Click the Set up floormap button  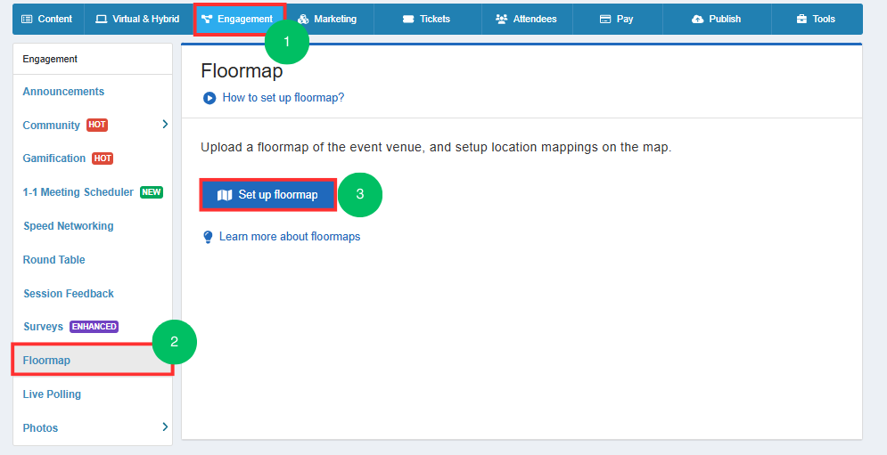click(x=268, y=195)
